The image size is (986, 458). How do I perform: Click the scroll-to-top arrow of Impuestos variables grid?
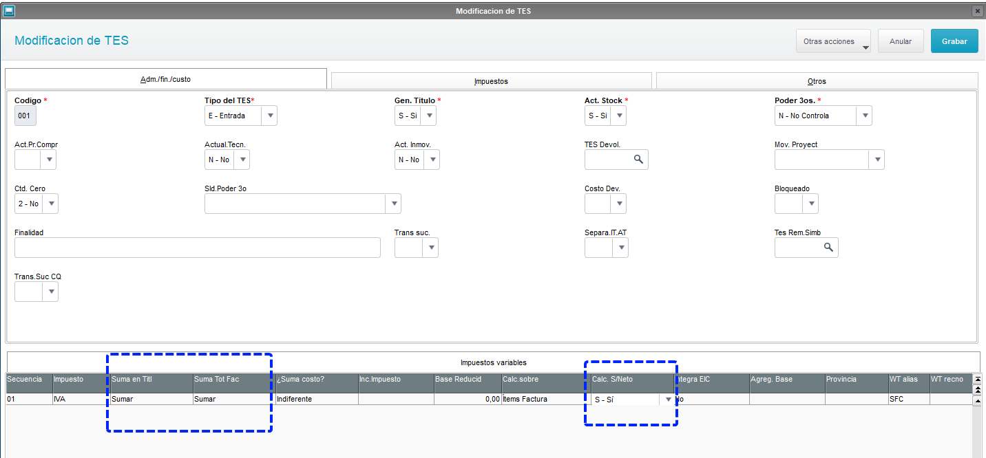[x=978, y=379]
